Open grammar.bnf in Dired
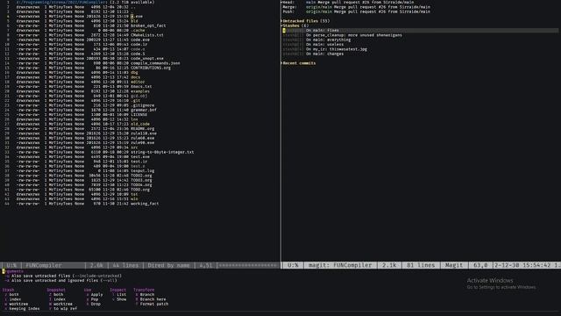 coord(144,110)
